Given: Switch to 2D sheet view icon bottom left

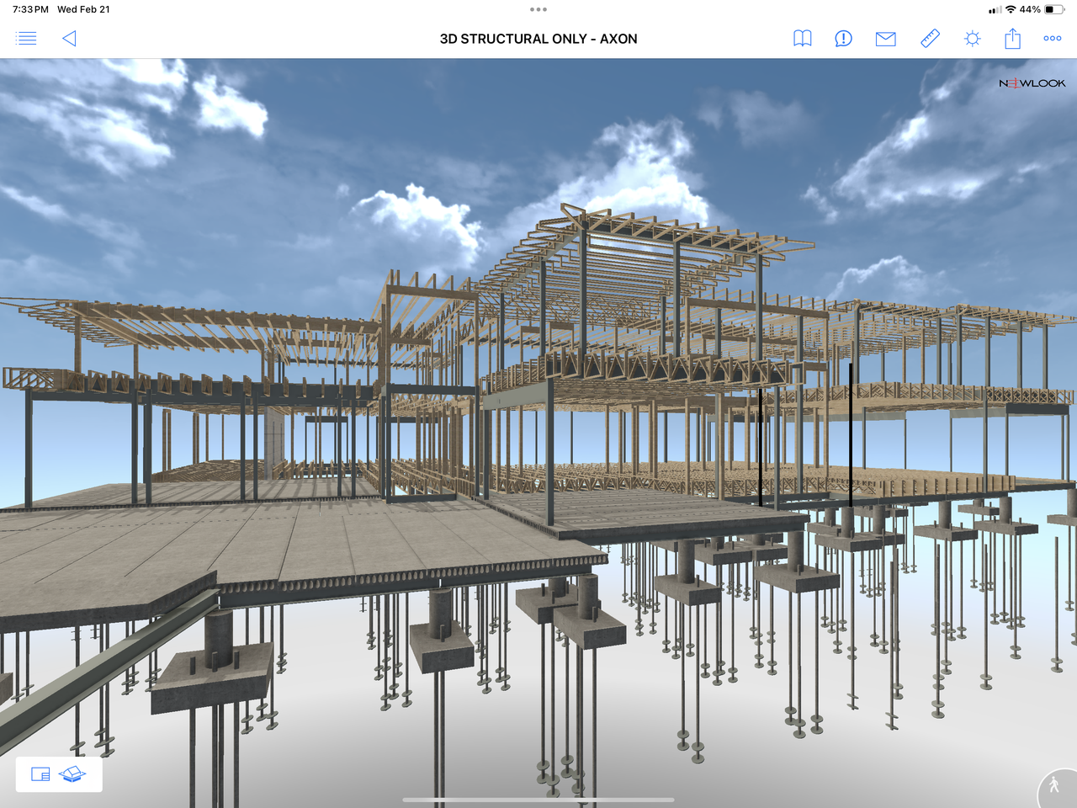Looking at the screenshot, I should (39, 773).
